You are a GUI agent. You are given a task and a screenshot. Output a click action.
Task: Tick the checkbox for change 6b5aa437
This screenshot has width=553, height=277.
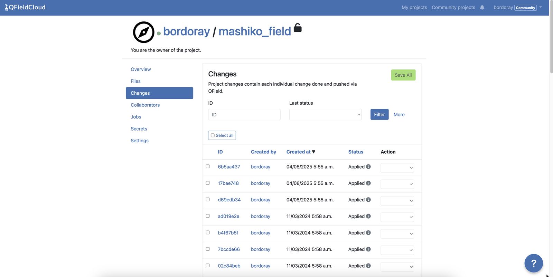pos(208,166)
